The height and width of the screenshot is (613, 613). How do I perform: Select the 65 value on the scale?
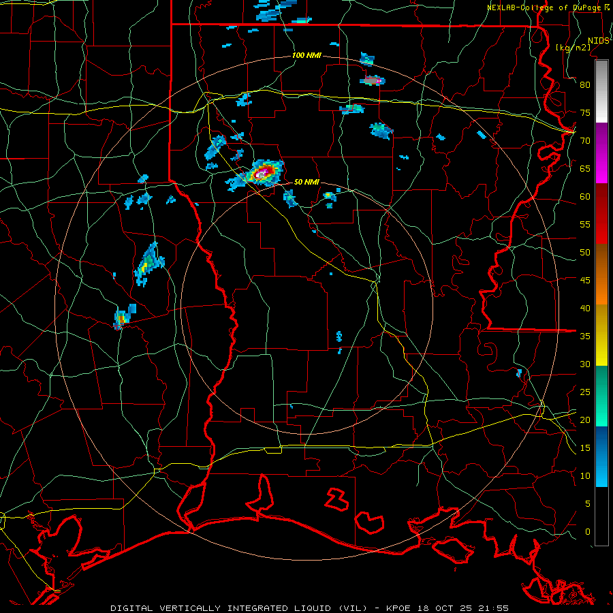585,168
